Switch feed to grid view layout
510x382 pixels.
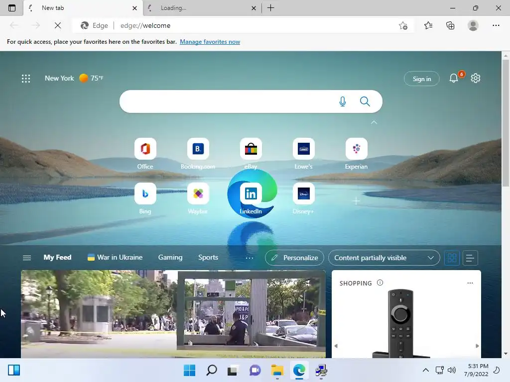(x=452, y=258)
